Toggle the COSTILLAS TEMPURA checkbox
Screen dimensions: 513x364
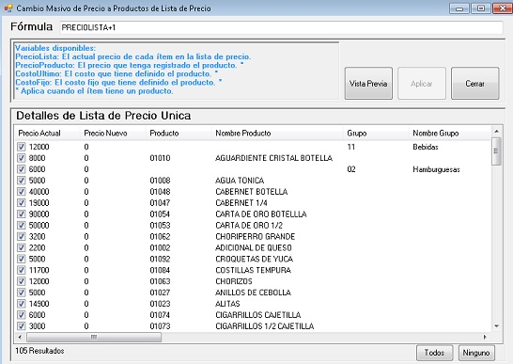(x=22, y=270)
